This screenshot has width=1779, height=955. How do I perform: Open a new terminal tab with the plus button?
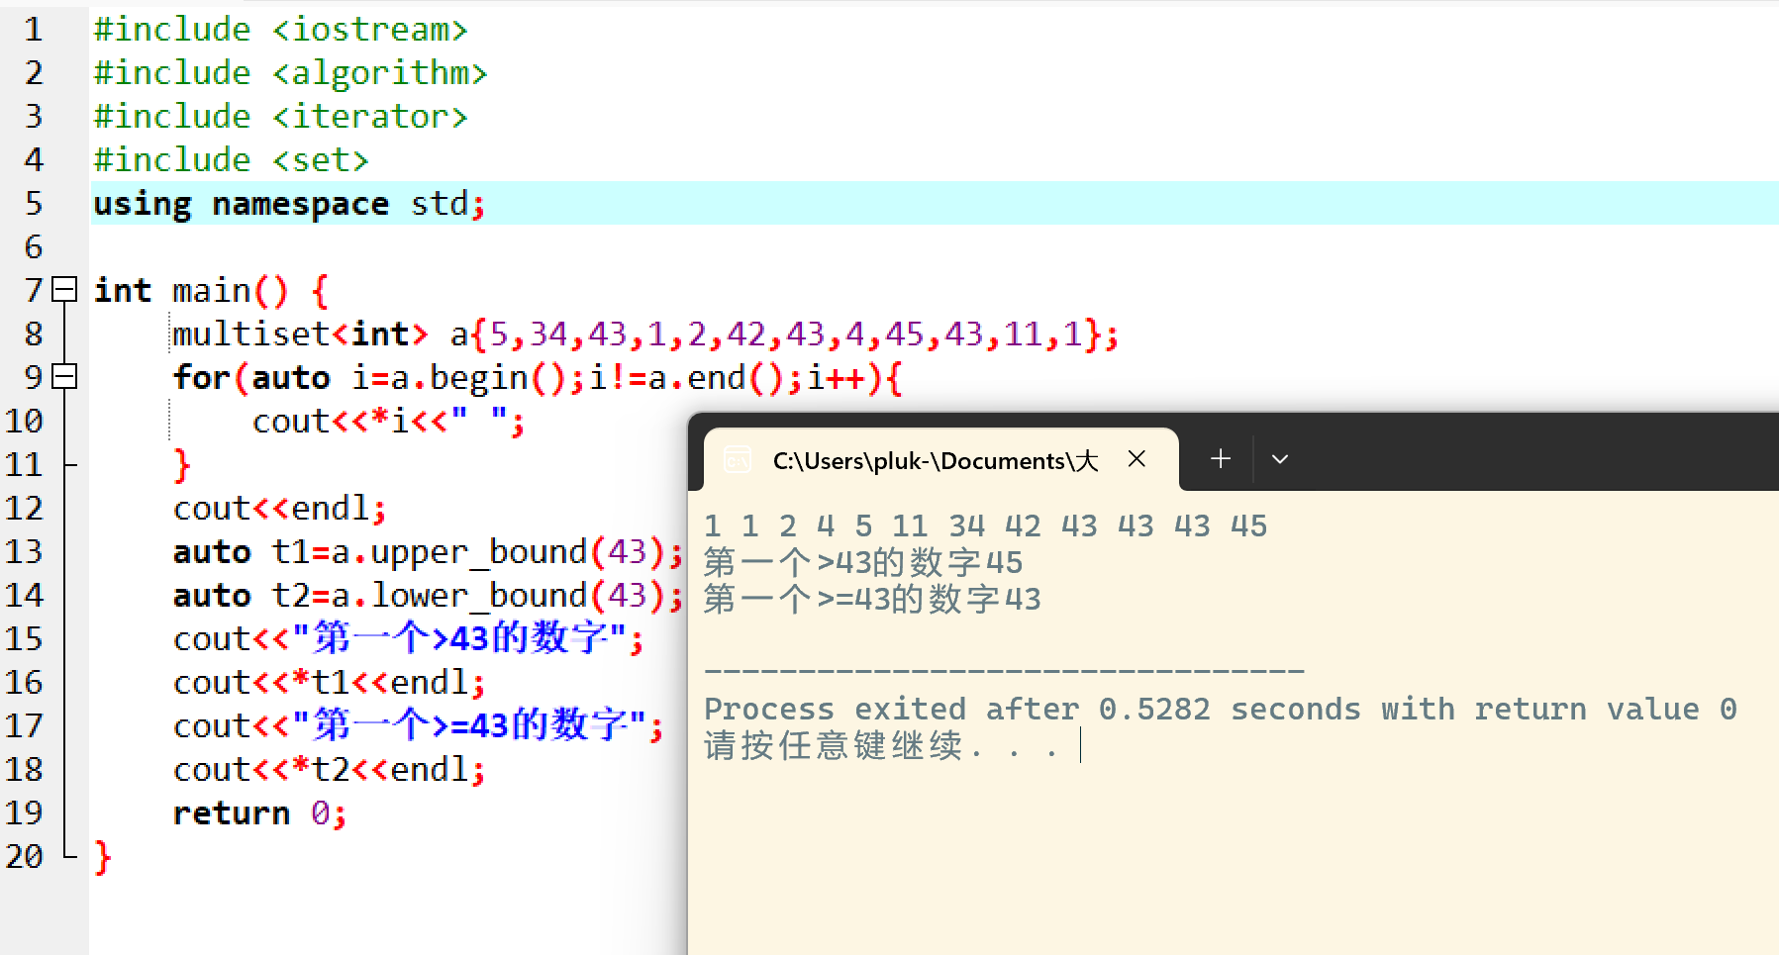click(x=1220, y=458)
